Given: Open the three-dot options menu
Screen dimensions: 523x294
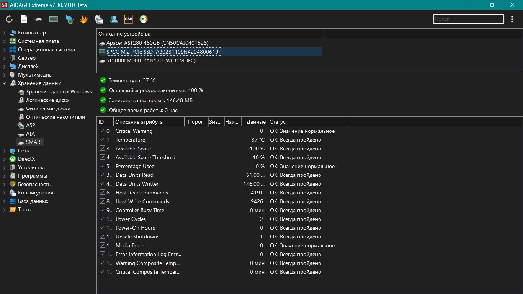Looking at the screenshot, I should pyautogui.click(x=512, y=19).
